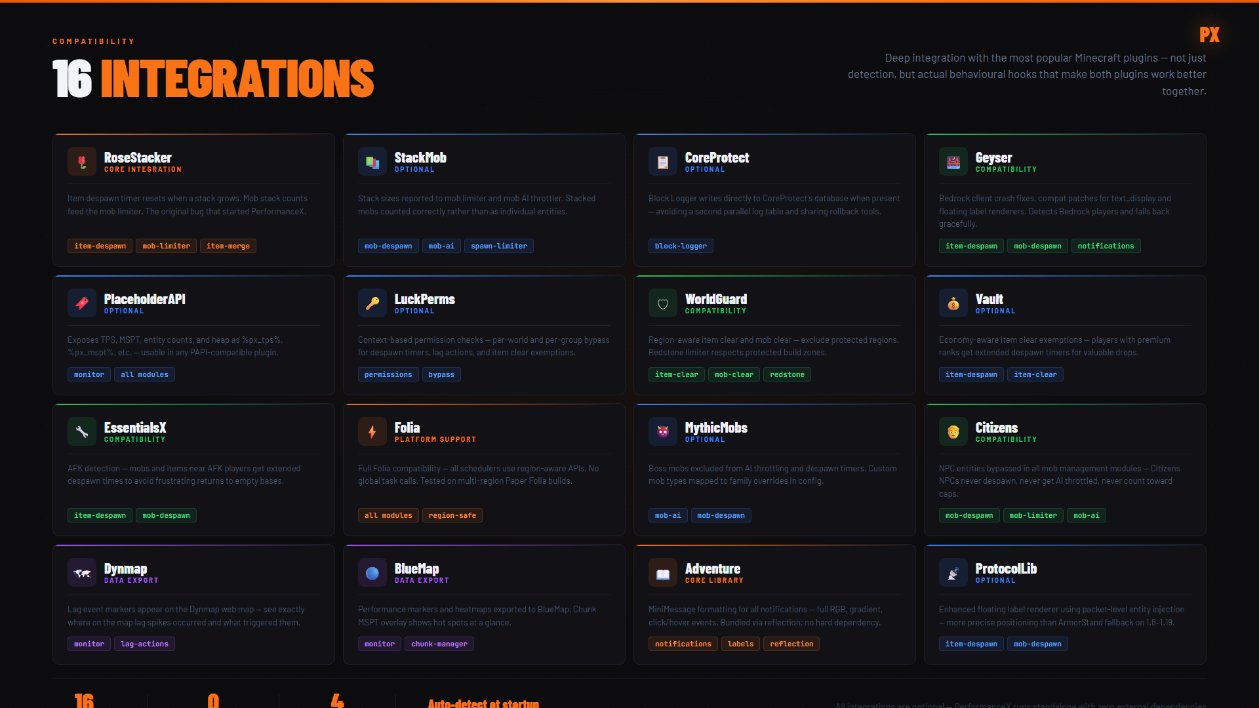Click the PLATFORM SUPPORT label under Folia
Image resolution: width=1259 pixels, height=708 pixels.
pos(435,439)
